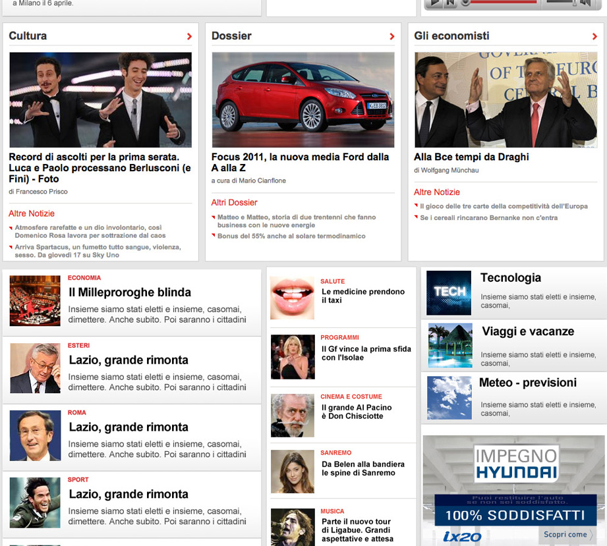Read 'Record di ascolti per la prima serata' article
This screenshot has width=607, height=546.
coord(100,168)
